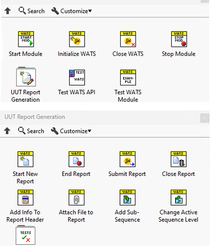This screenshot has height=252, width=211.
Task: Click the "Add Info To Report Header" label
Action: click(x=25, y=216)
